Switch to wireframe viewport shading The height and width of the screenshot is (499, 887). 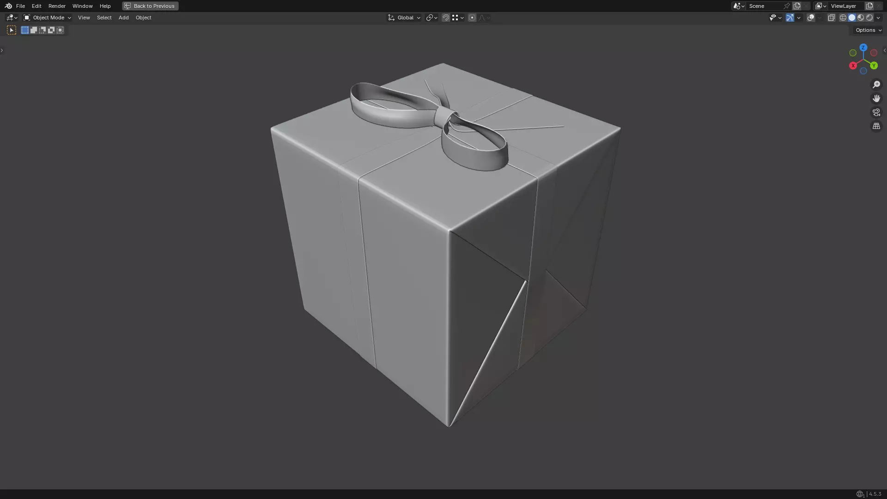click(x=843, y=18)
